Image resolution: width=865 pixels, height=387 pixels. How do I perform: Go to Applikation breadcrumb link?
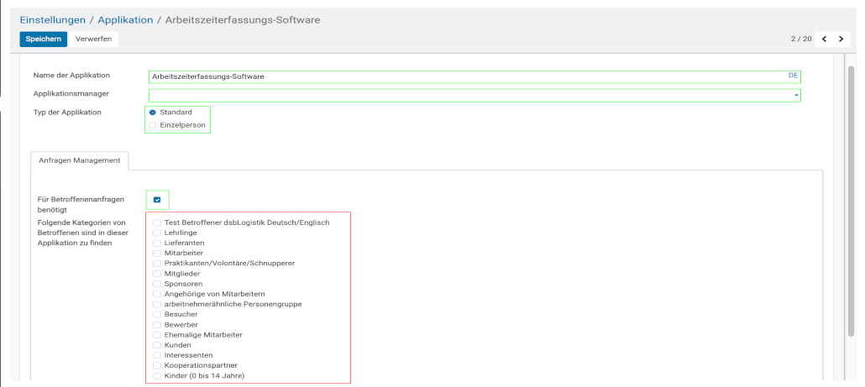point(125,18)
